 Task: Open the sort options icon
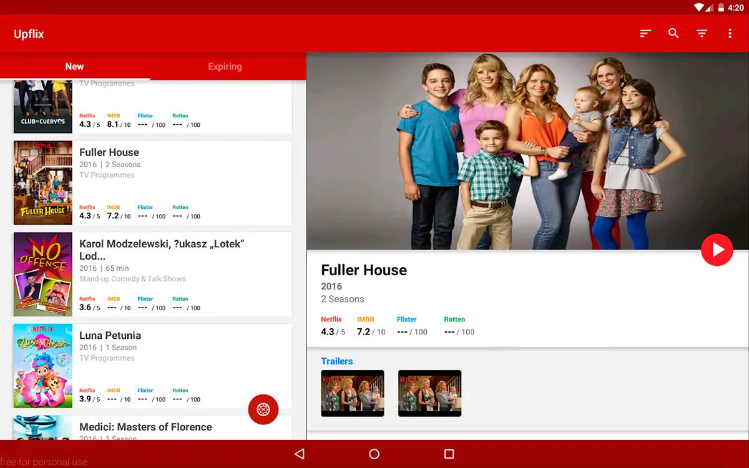coord(645,34)
